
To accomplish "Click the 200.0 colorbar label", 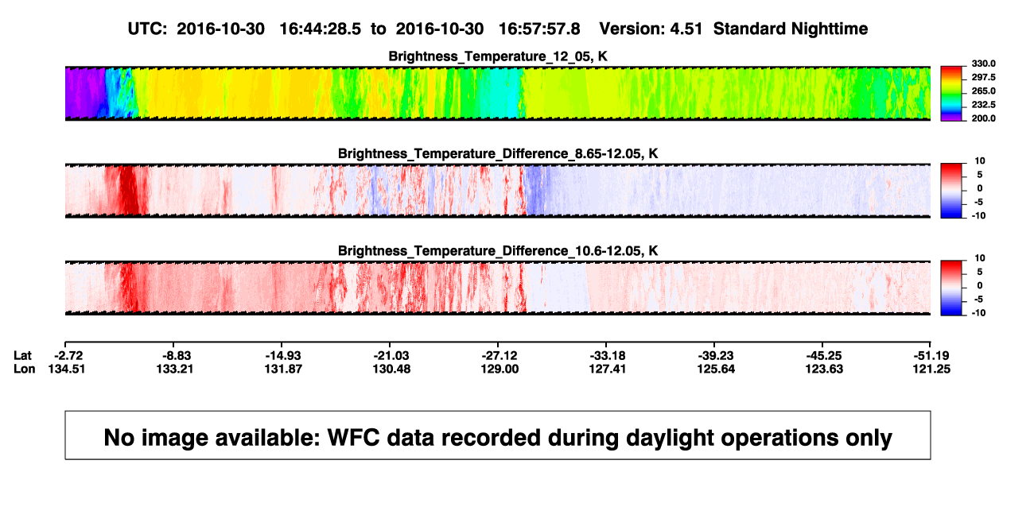I will coord(982,118).
